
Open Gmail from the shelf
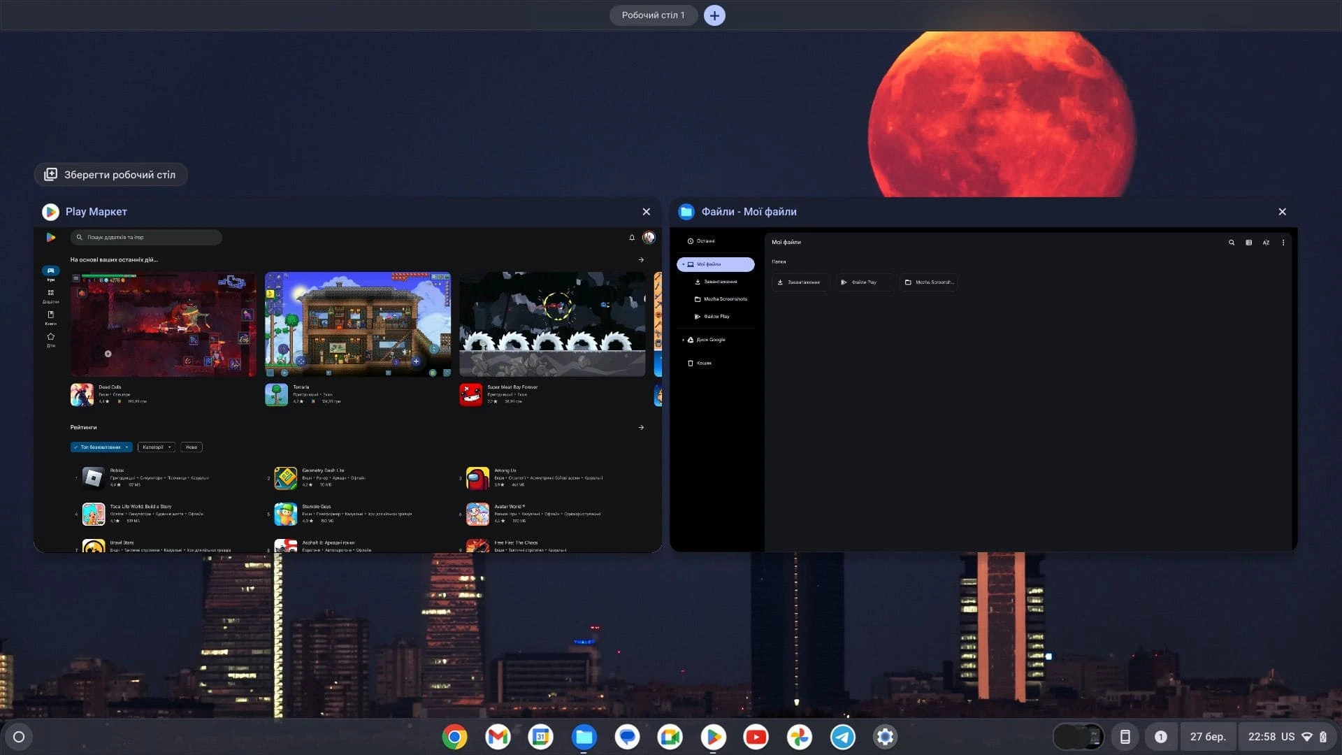tap(498, 737)
